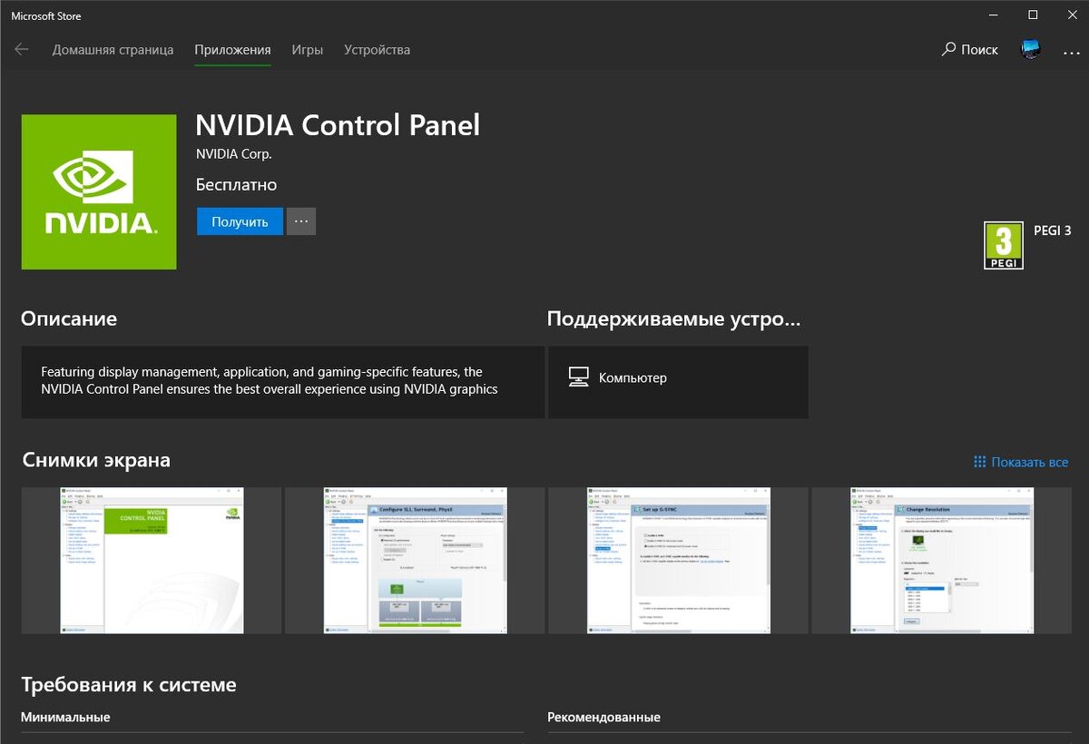Open the Configure SLI, Surround, PhysX screenshot
The image size is (1089, 744).
coord(415,560)
